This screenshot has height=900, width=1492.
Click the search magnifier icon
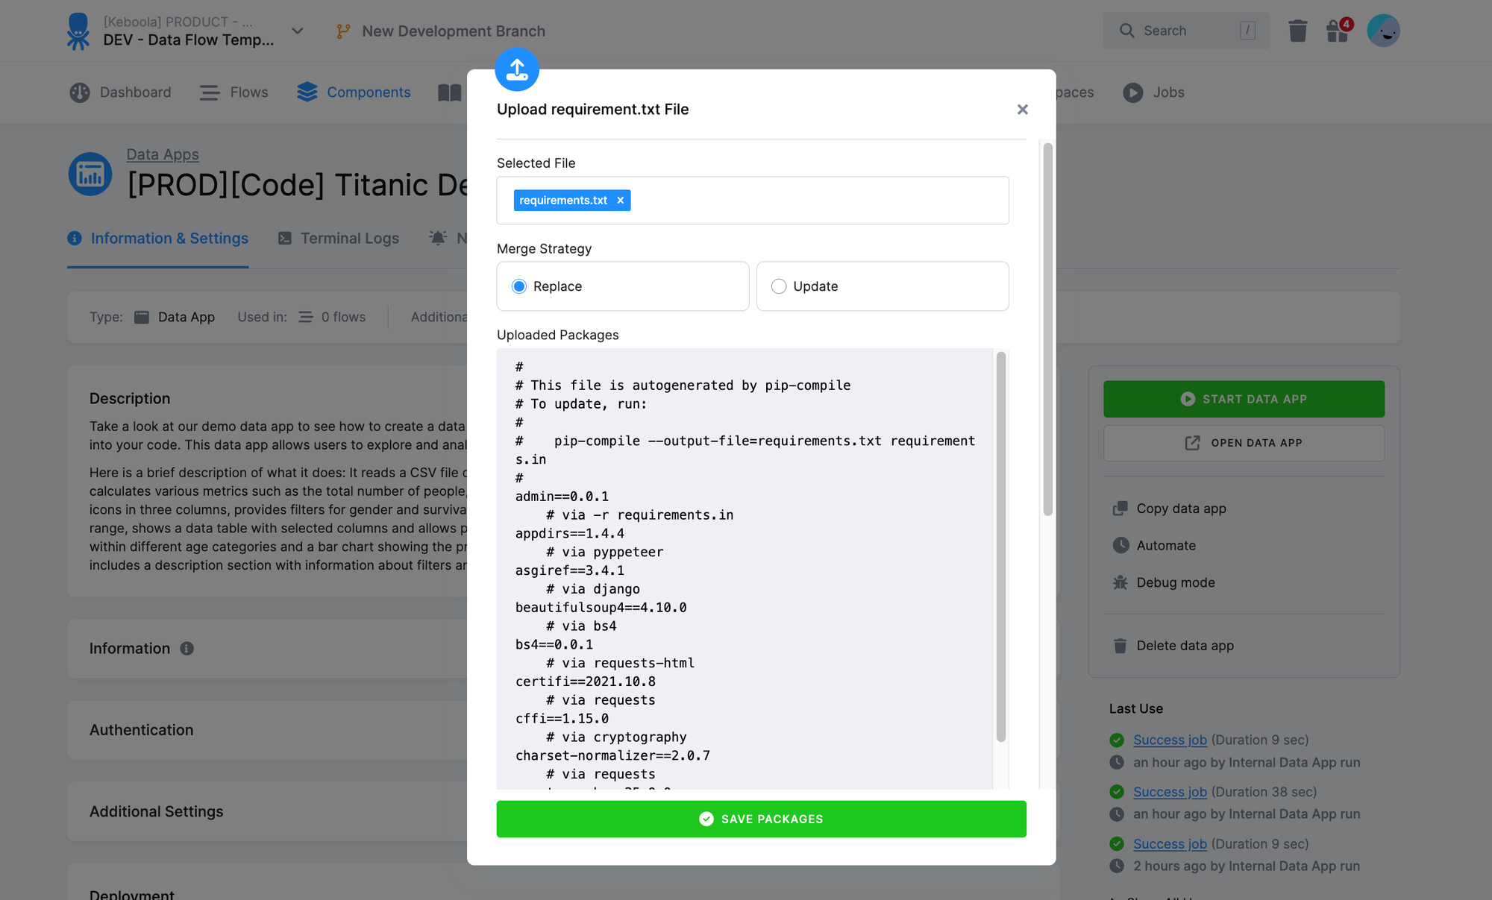[x=1127, y=31]
